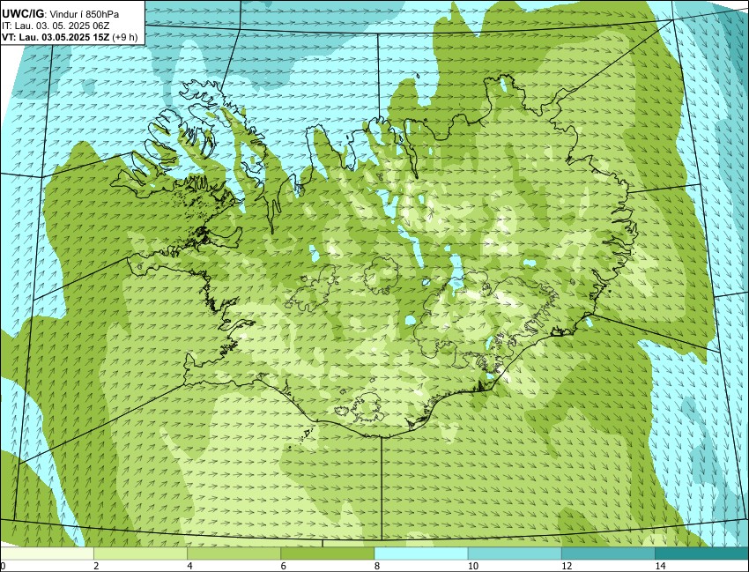Click the 8–10 m/s light cyan swatch
The height and width of the screenshot is (572, 749).
pos(421,553)
